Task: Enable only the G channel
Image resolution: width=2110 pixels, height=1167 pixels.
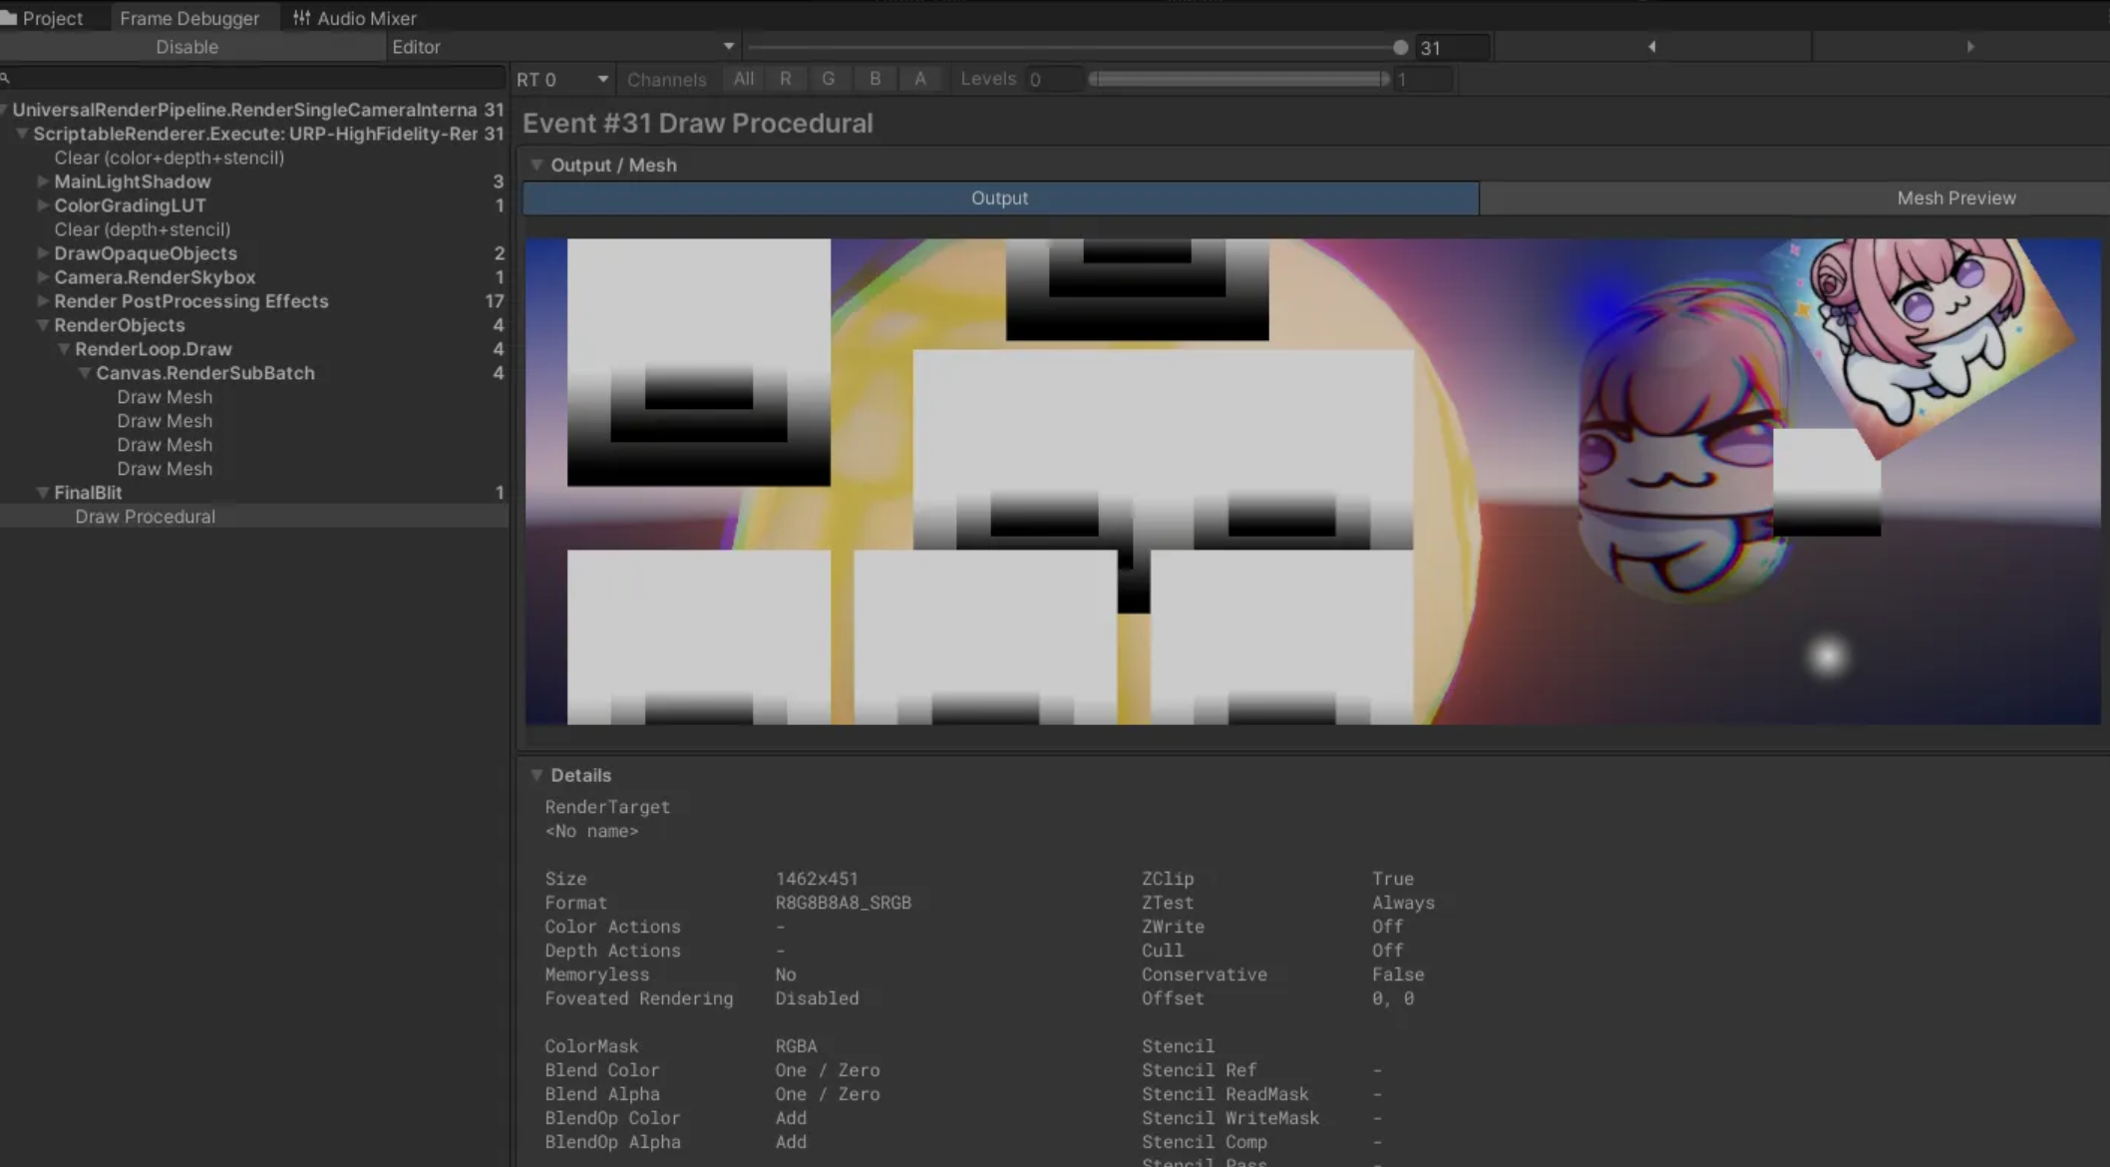Action: tap(828, 79)
